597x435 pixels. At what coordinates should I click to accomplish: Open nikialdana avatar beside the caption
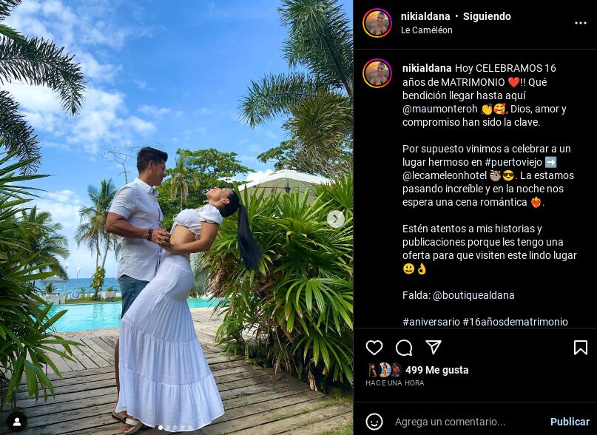(377, 73)
